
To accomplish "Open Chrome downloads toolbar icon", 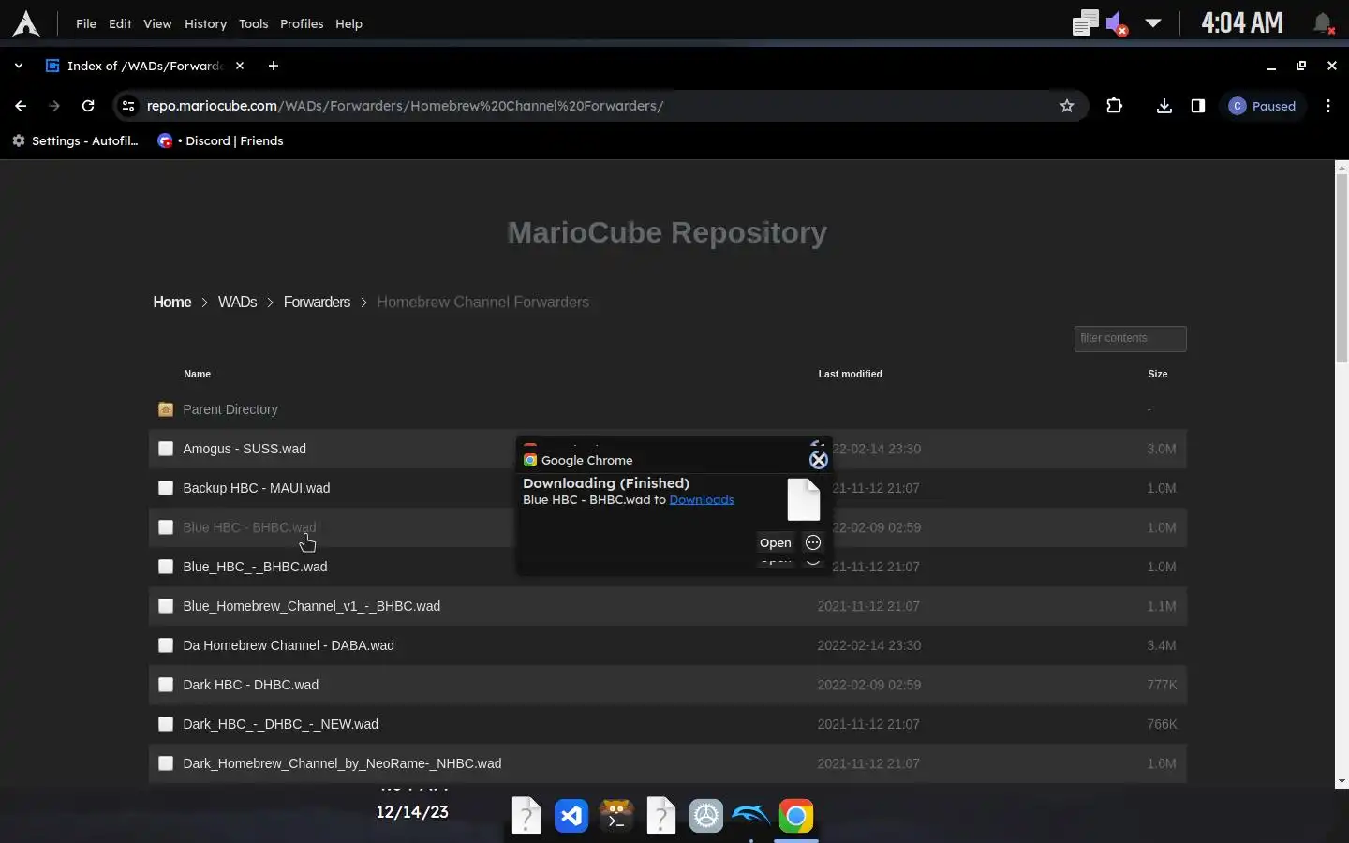I will tap(1164, 106).
